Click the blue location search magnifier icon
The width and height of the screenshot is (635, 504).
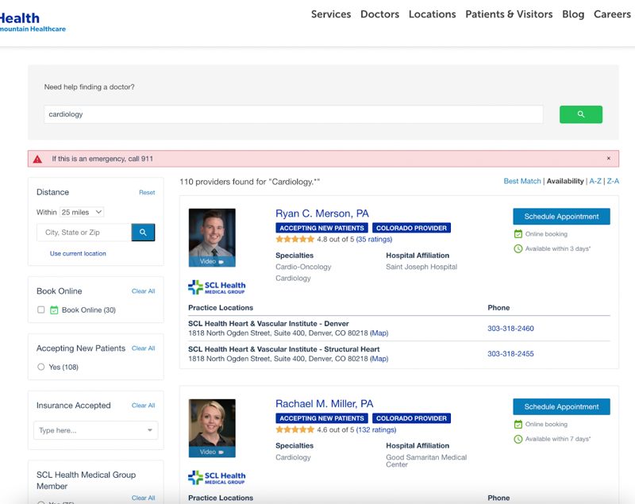[143, 233]
